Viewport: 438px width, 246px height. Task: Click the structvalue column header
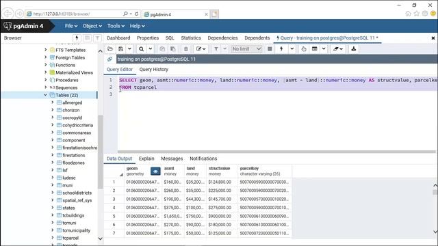[222, 171]
